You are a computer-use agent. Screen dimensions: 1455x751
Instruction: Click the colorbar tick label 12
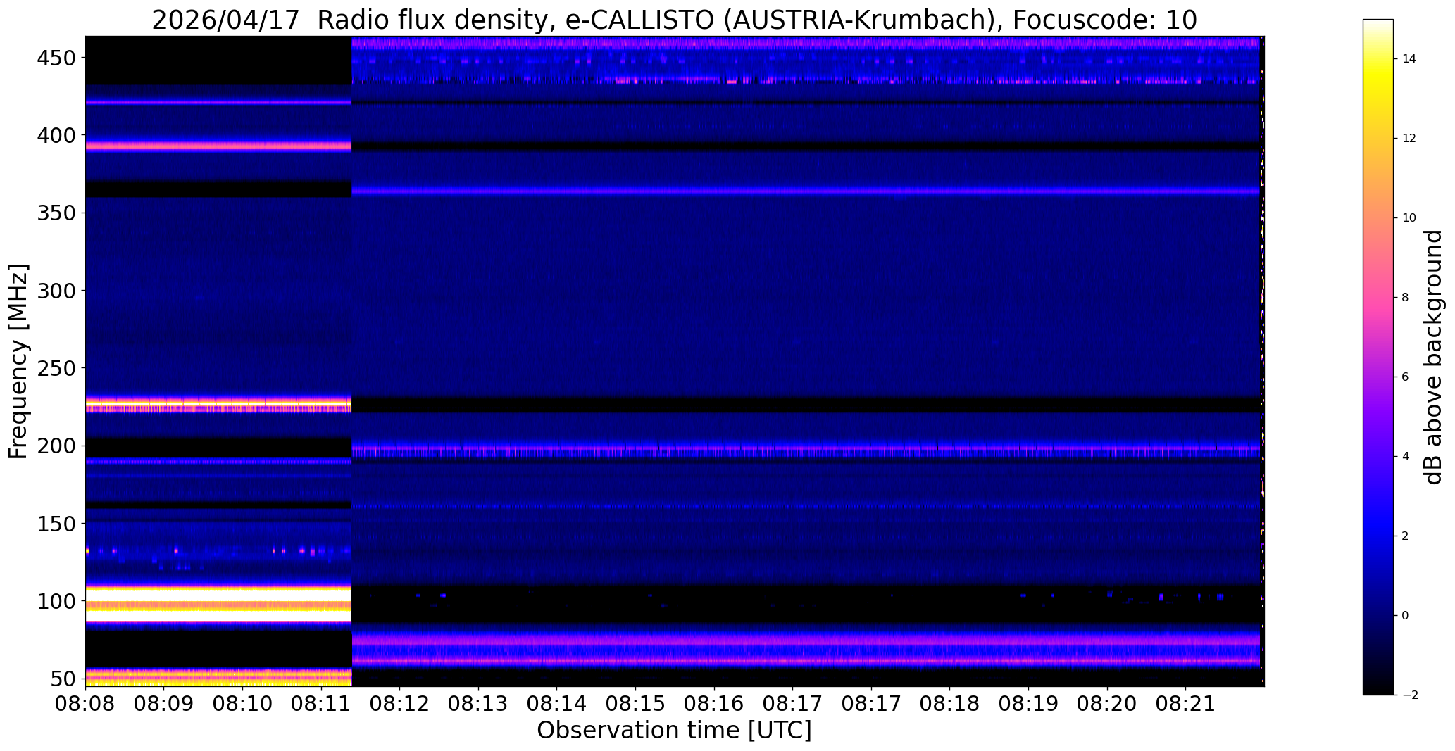[1409, 139]
